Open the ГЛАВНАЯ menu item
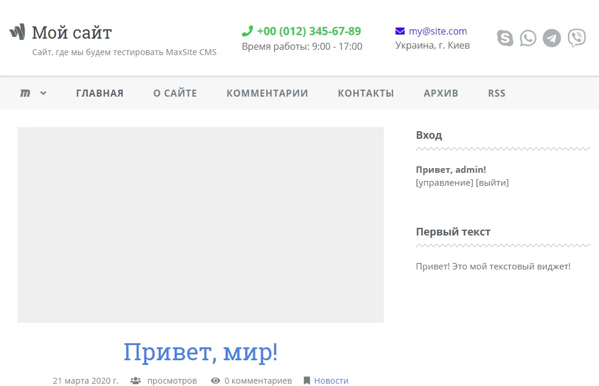Viewport: 599px width, 386px height. (99, 93)
